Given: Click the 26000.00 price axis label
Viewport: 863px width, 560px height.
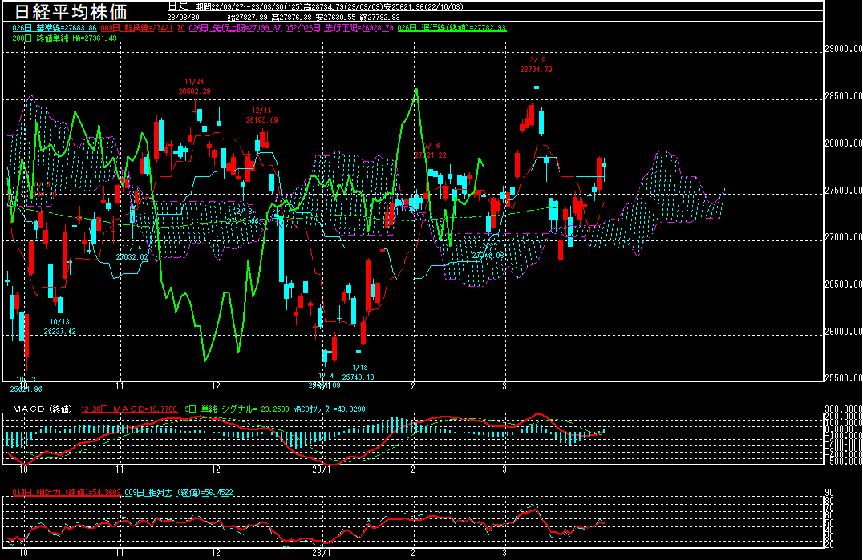Looking at the screenshot, I should click(x=844, y=332).
